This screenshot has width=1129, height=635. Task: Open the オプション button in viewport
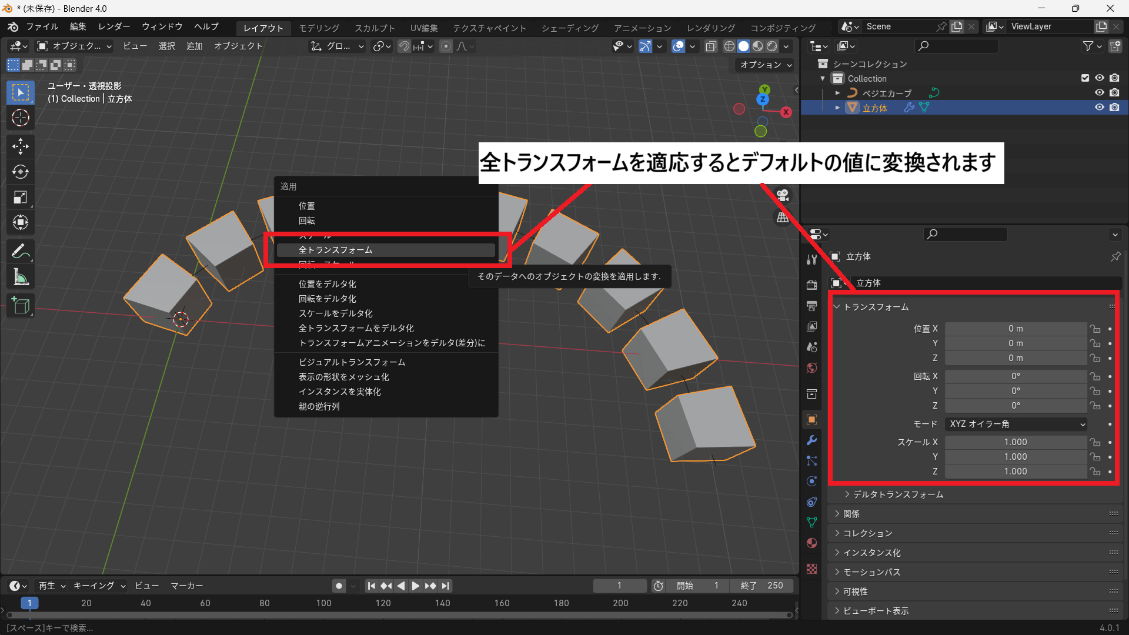point(766,65)
